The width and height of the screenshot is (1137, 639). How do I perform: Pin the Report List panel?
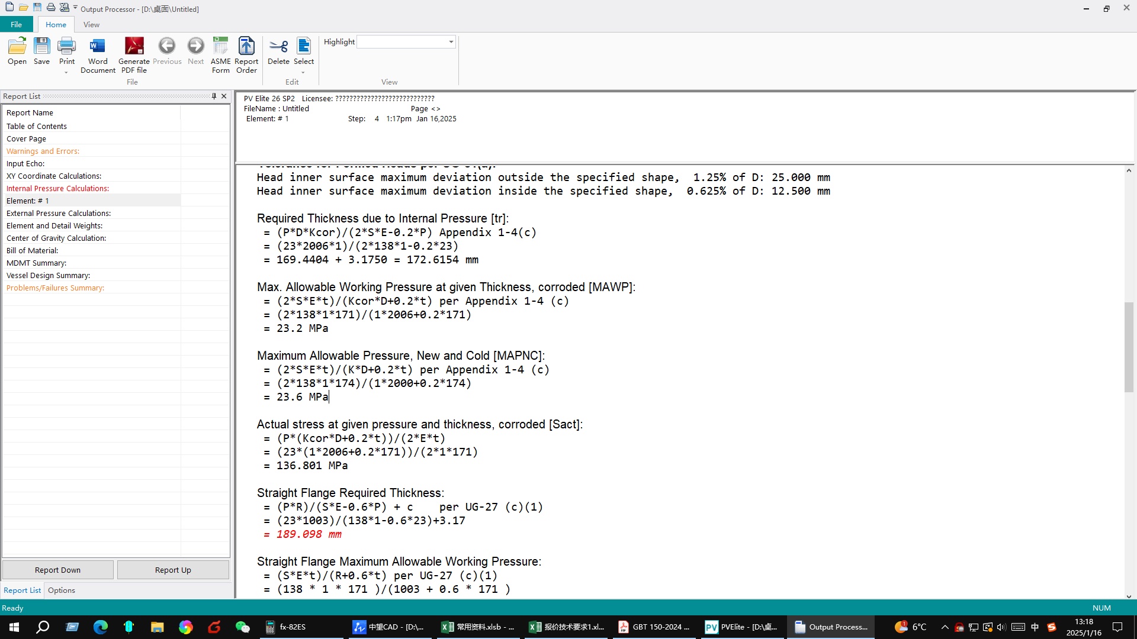(214, 96)
